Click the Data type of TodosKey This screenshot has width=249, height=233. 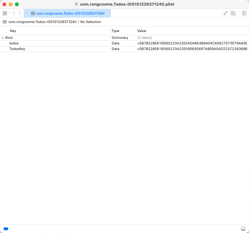click(x=115, y=49)
